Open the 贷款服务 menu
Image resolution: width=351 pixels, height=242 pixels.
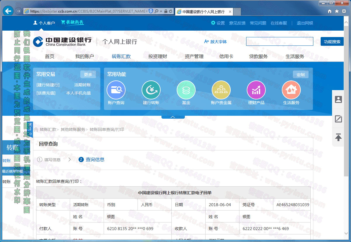pyautogui.click(x=258, y=57)
